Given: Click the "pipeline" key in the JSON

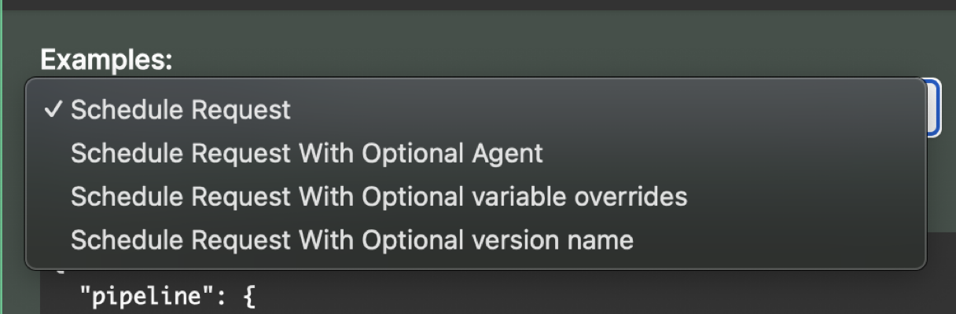Looking at the screenshot, I should tap(134, 298).
